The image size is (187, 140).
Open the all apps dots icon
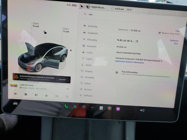click(x=92, y=108)
